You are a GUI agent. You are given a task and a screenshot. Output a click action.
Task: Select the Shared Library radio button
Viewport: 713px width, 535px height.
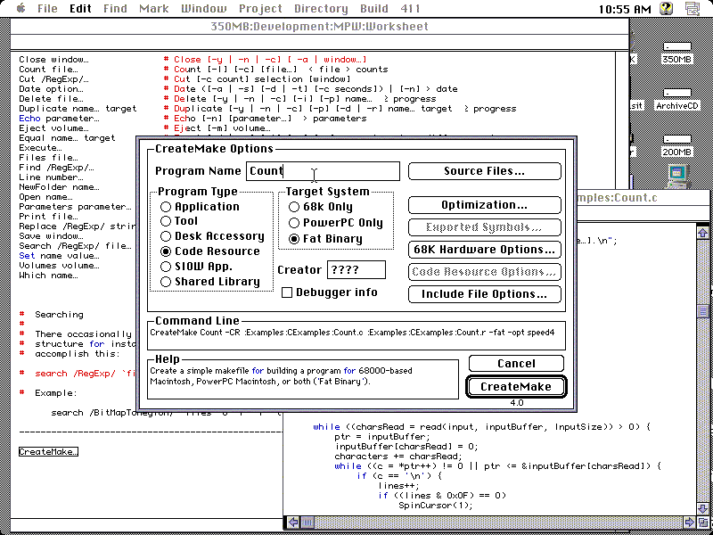(x=167, y=282)
